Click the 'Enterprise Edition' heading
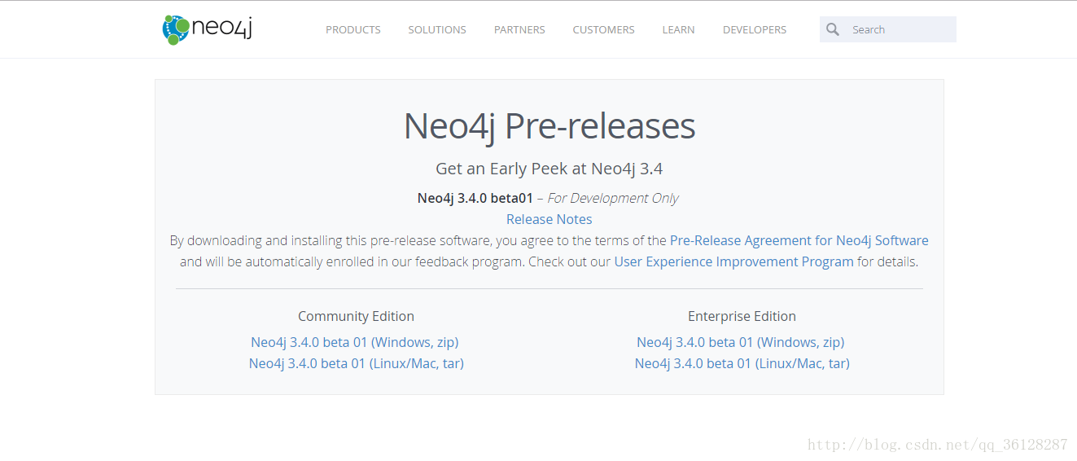This screenshot has width=1077, height=461. pyautogui.click(x=742, y=316)
